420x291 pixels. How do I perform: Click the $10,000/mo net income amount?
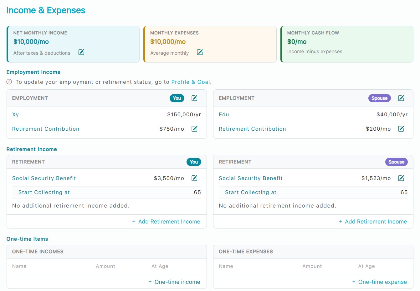(x=31, y=42)
